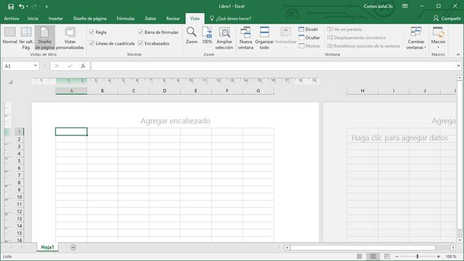Click Ampliar selección

[224, 37]
